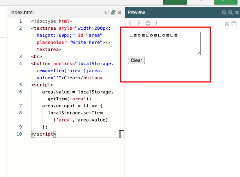Click the Clear button in preview
This screenshot has height=177, width=240.
pyautogui.click(x=136, y=61)
